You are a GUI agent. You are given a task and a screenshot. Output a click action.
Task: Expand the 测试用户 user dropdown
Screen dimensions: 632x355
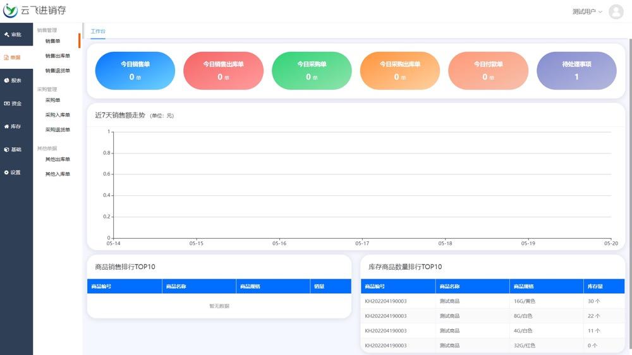tap(586, 11)
